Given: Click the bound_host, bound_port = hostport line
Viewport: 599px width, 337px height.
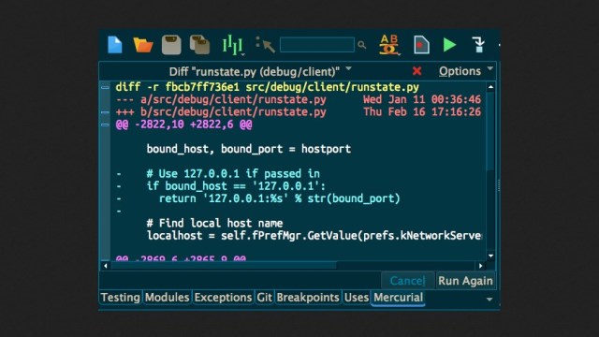Looking at the screenshot, I should pos(249,149).
